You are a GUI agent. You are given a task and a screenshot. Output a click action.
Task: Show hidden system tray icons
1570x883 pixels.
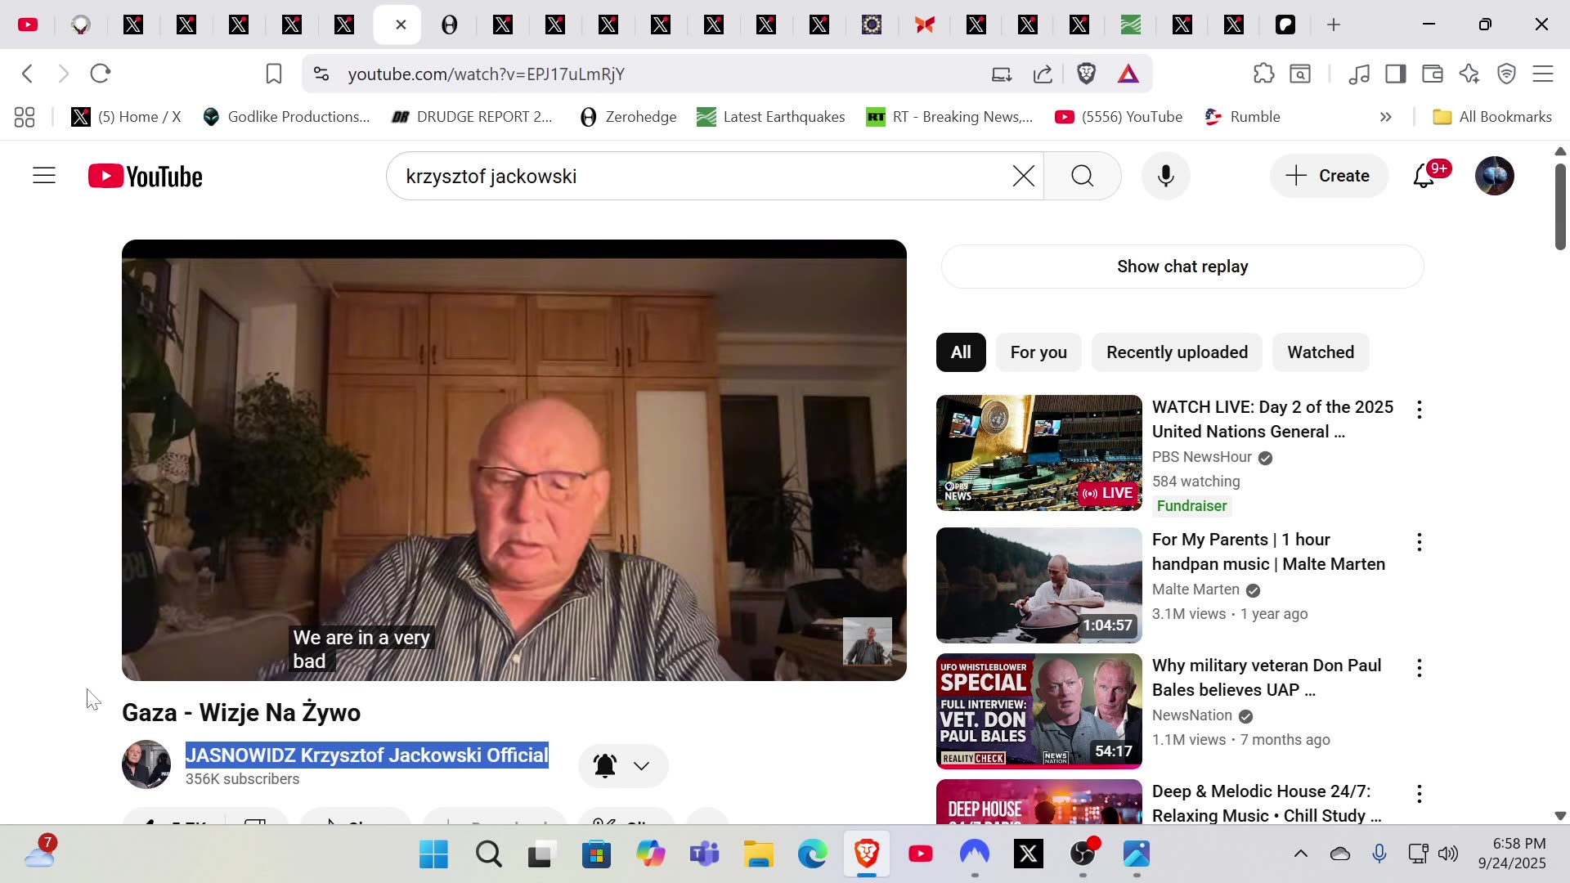[x=1300, y=854]
